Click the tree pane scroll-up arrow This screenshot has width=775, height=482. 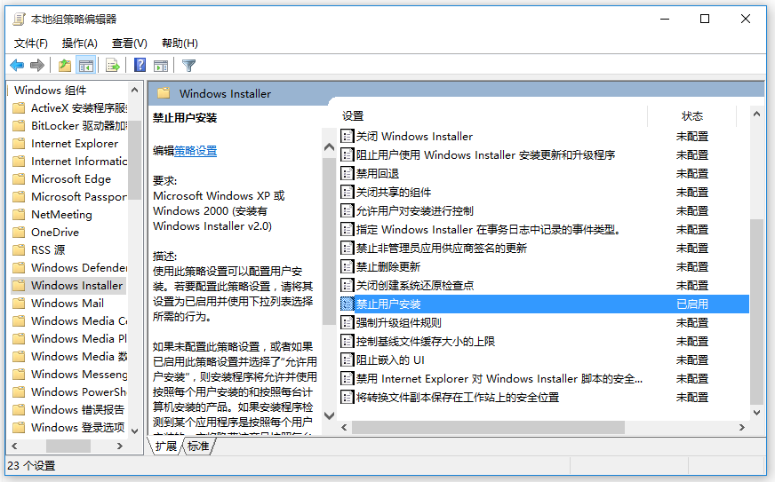coord(134,90)
